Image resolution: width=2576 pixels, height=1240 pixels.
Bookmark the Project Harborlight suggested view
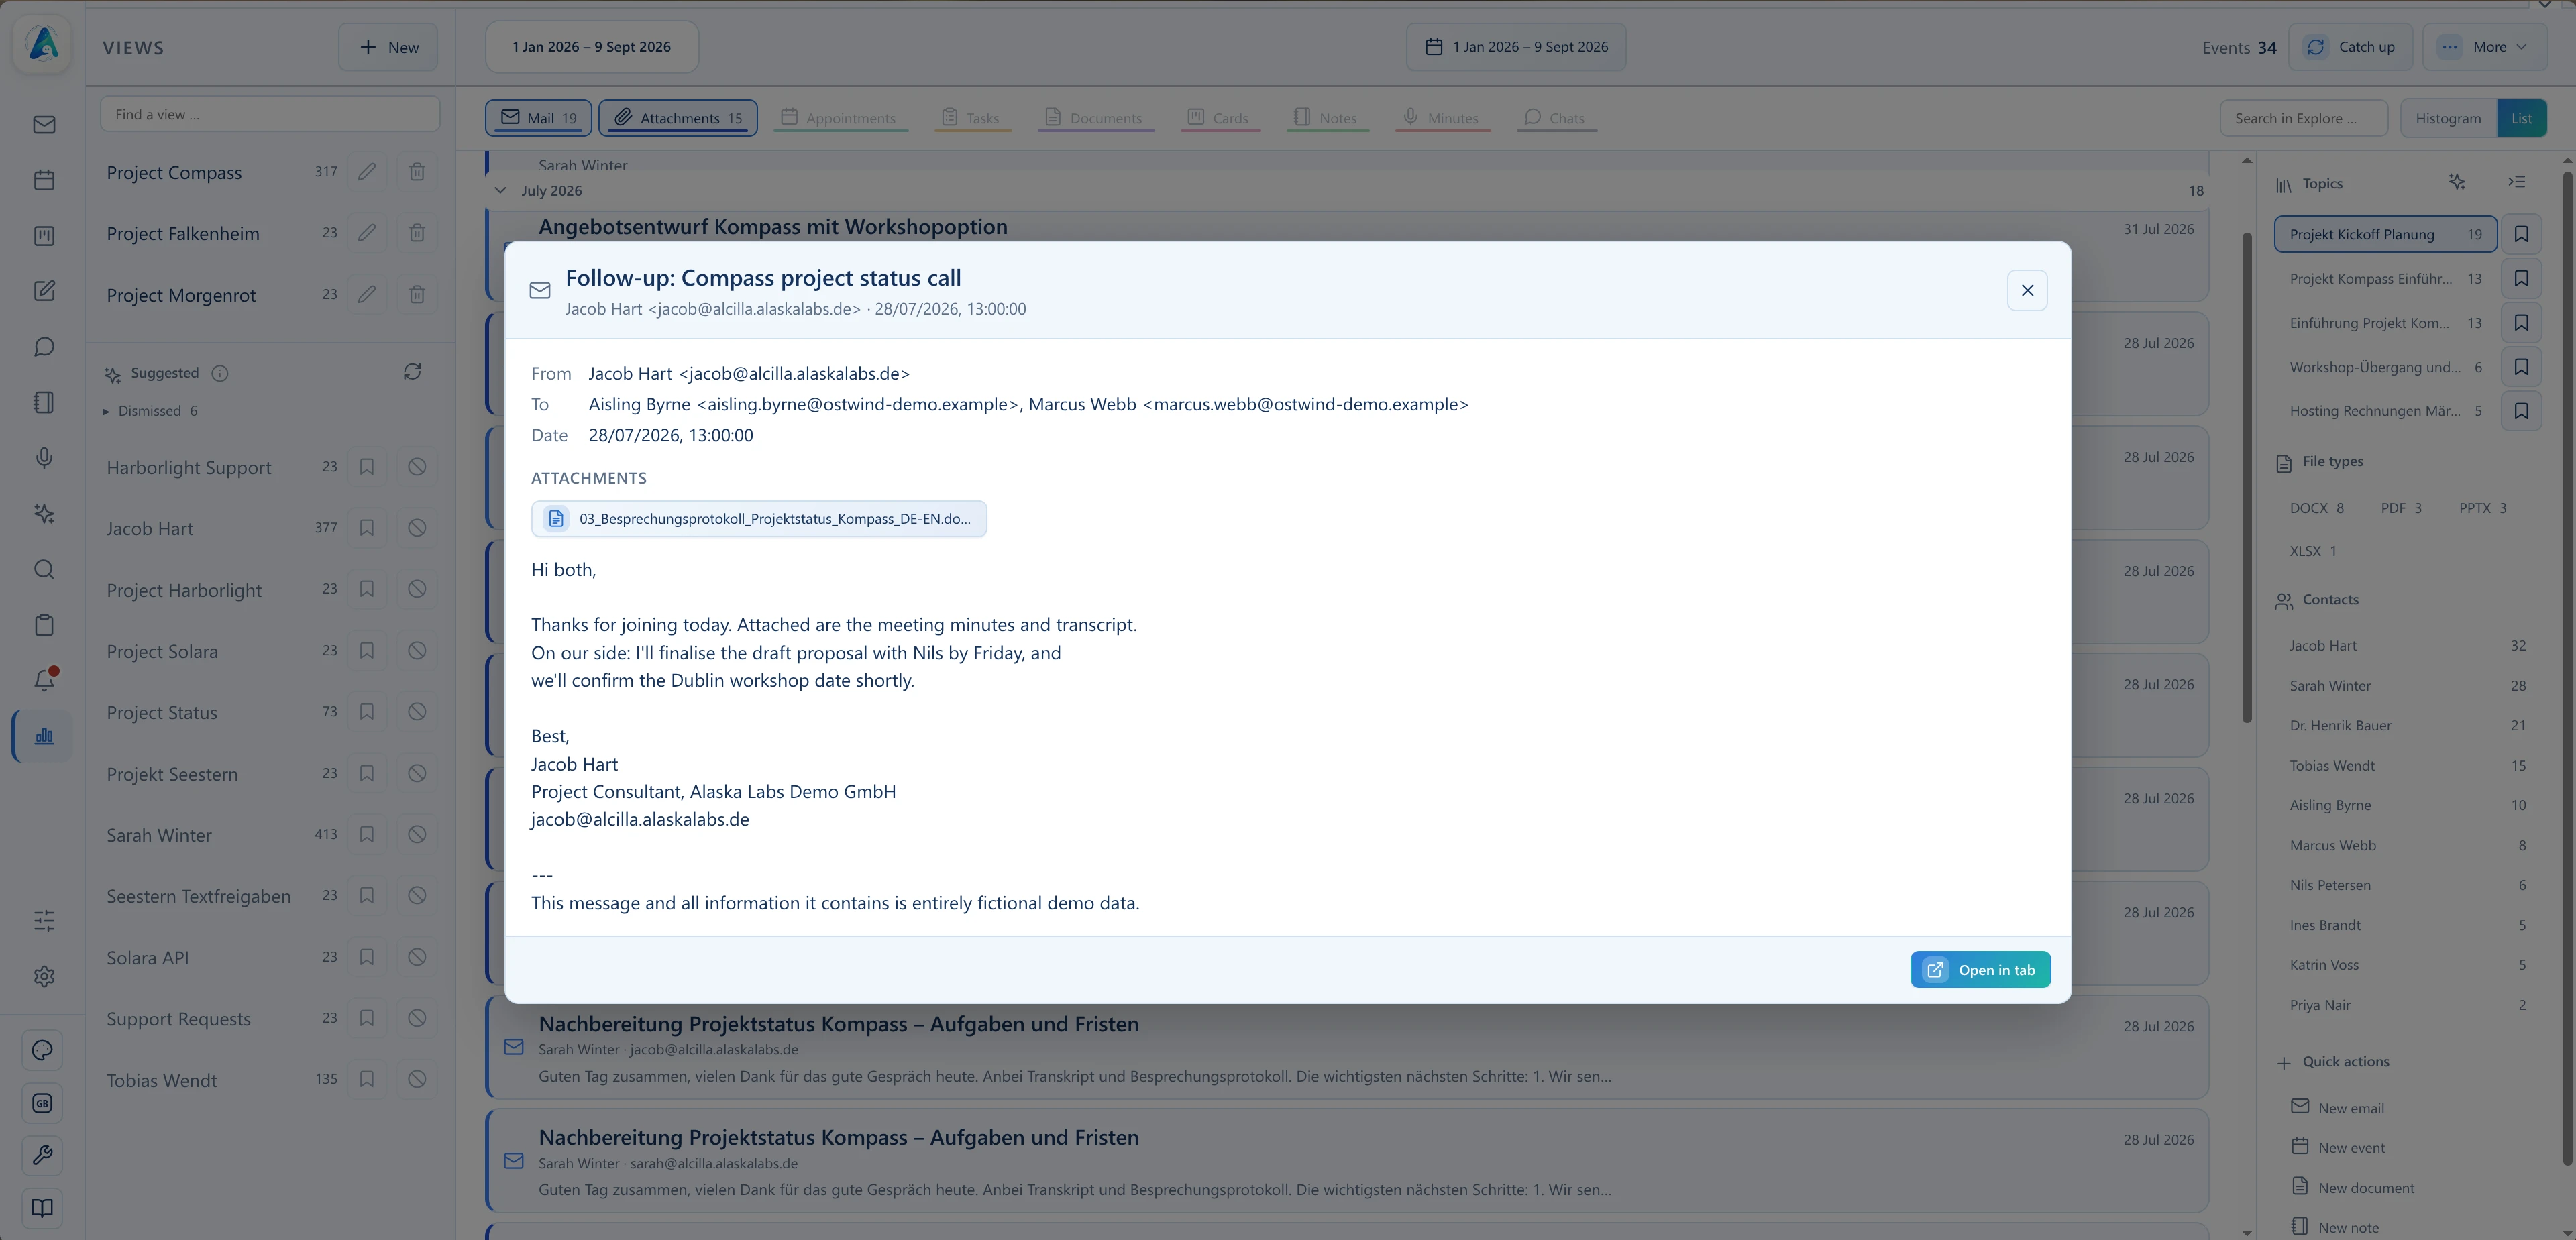click(x=367, y=590)
